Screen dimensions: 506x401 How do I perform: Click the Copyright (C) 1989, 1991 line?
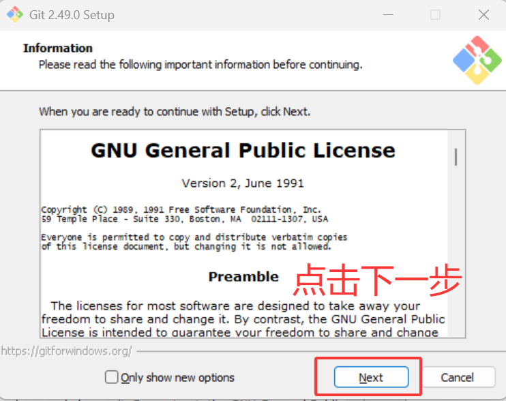click(181, 209)
